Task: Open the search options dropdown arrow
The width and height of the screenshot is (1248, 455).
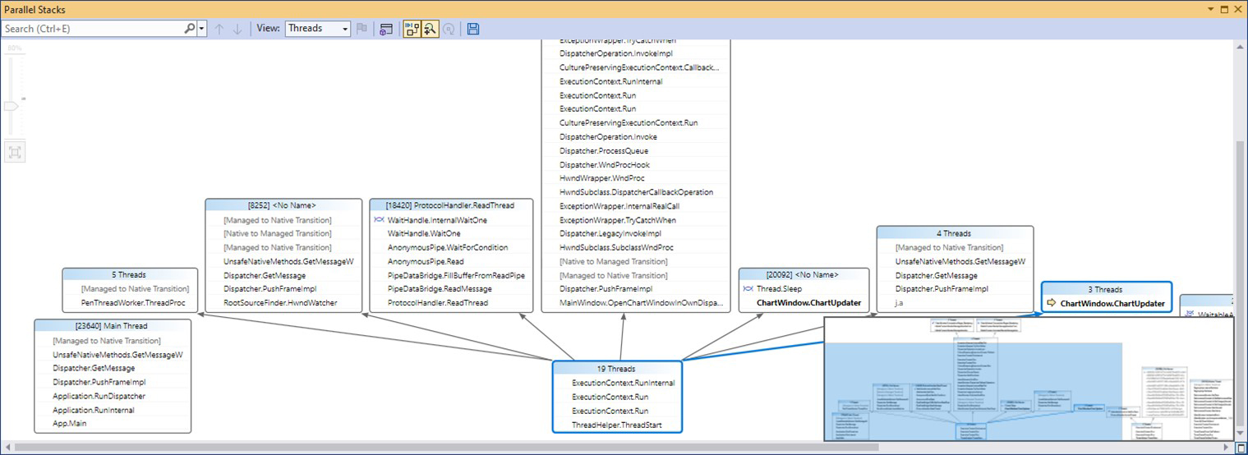Action: pos(202,29)
